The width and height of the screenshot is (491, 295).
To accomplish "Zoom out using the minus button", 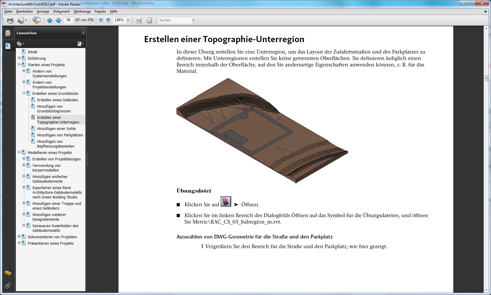I will tap(101, 20).
